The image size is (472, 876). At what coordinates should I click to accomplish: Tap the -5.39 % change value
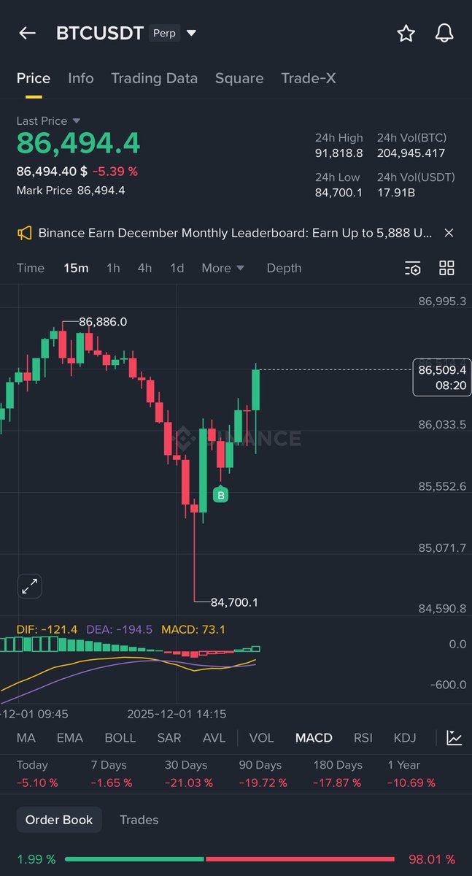[x=115, y=172]
